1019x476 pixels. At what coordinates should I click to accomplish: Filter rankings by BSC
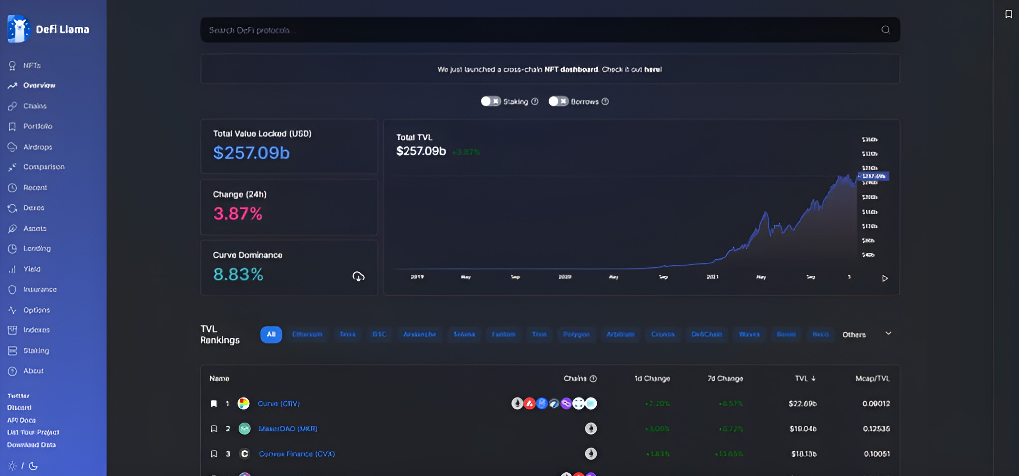(x=379, y=334)
